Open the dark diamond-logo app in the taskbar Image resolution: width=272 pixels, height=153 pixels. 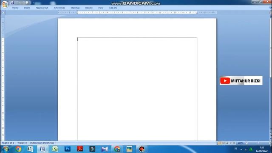click(92, 149)
